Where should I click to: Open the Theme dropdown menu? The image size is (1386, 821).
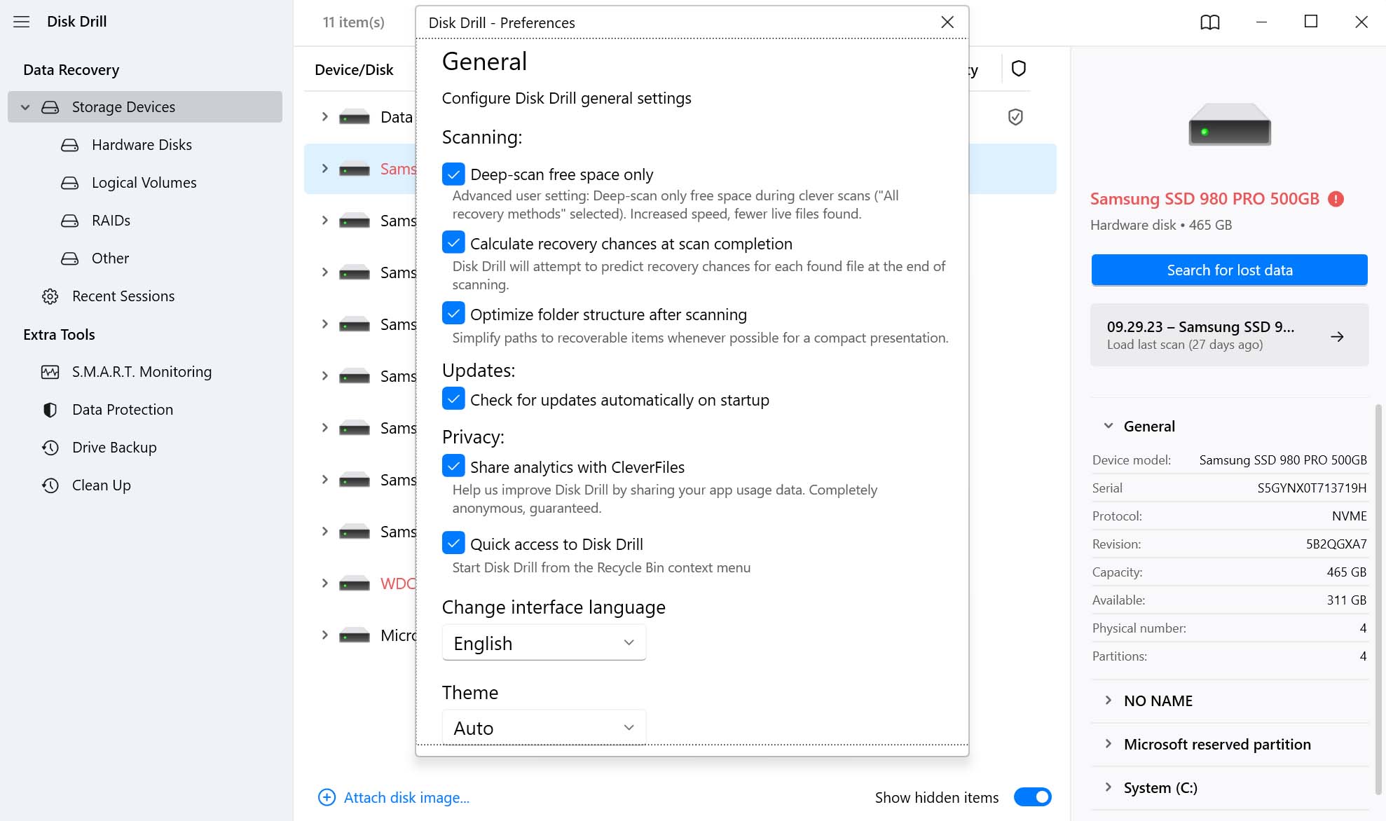point(544,727)
